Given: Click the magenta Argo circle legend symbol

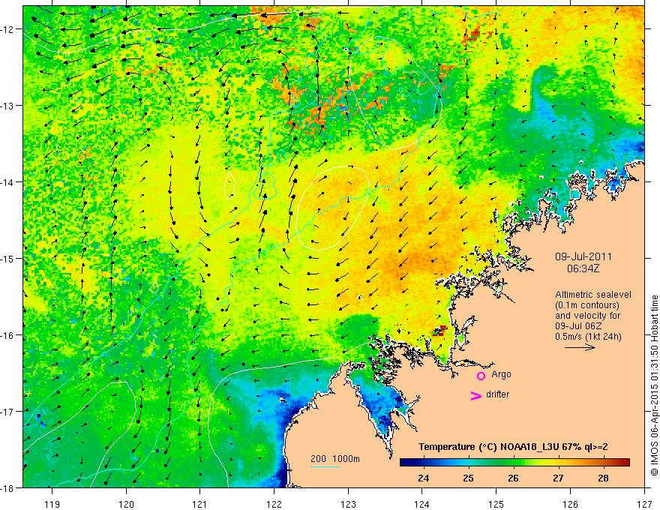Looking at the screenshot, I should (x=481, y=376).
